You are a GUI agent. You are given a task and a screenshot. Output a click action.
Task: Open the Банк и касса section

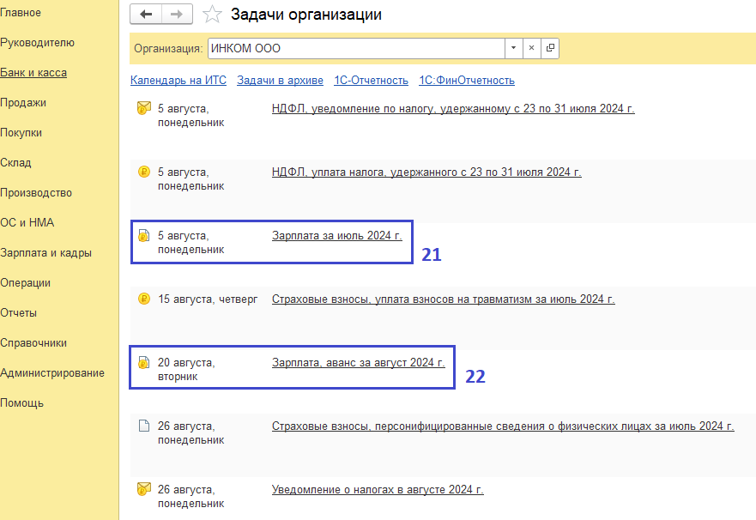tap(33, 73)
